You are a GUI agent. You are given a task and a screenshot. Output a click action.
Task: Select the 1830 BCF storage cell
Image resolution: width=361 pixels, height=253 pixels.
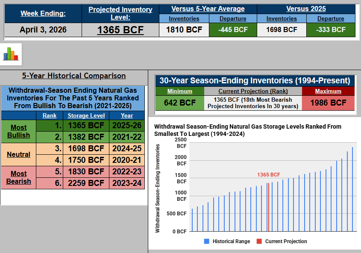(x=86, y=171)
